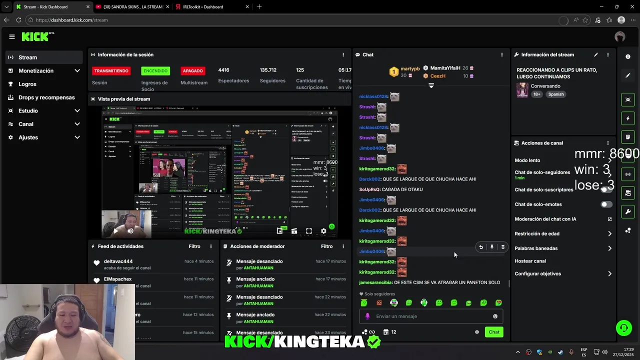
Task: Select the wrench icon in right rail
Action: pos(628,211)
